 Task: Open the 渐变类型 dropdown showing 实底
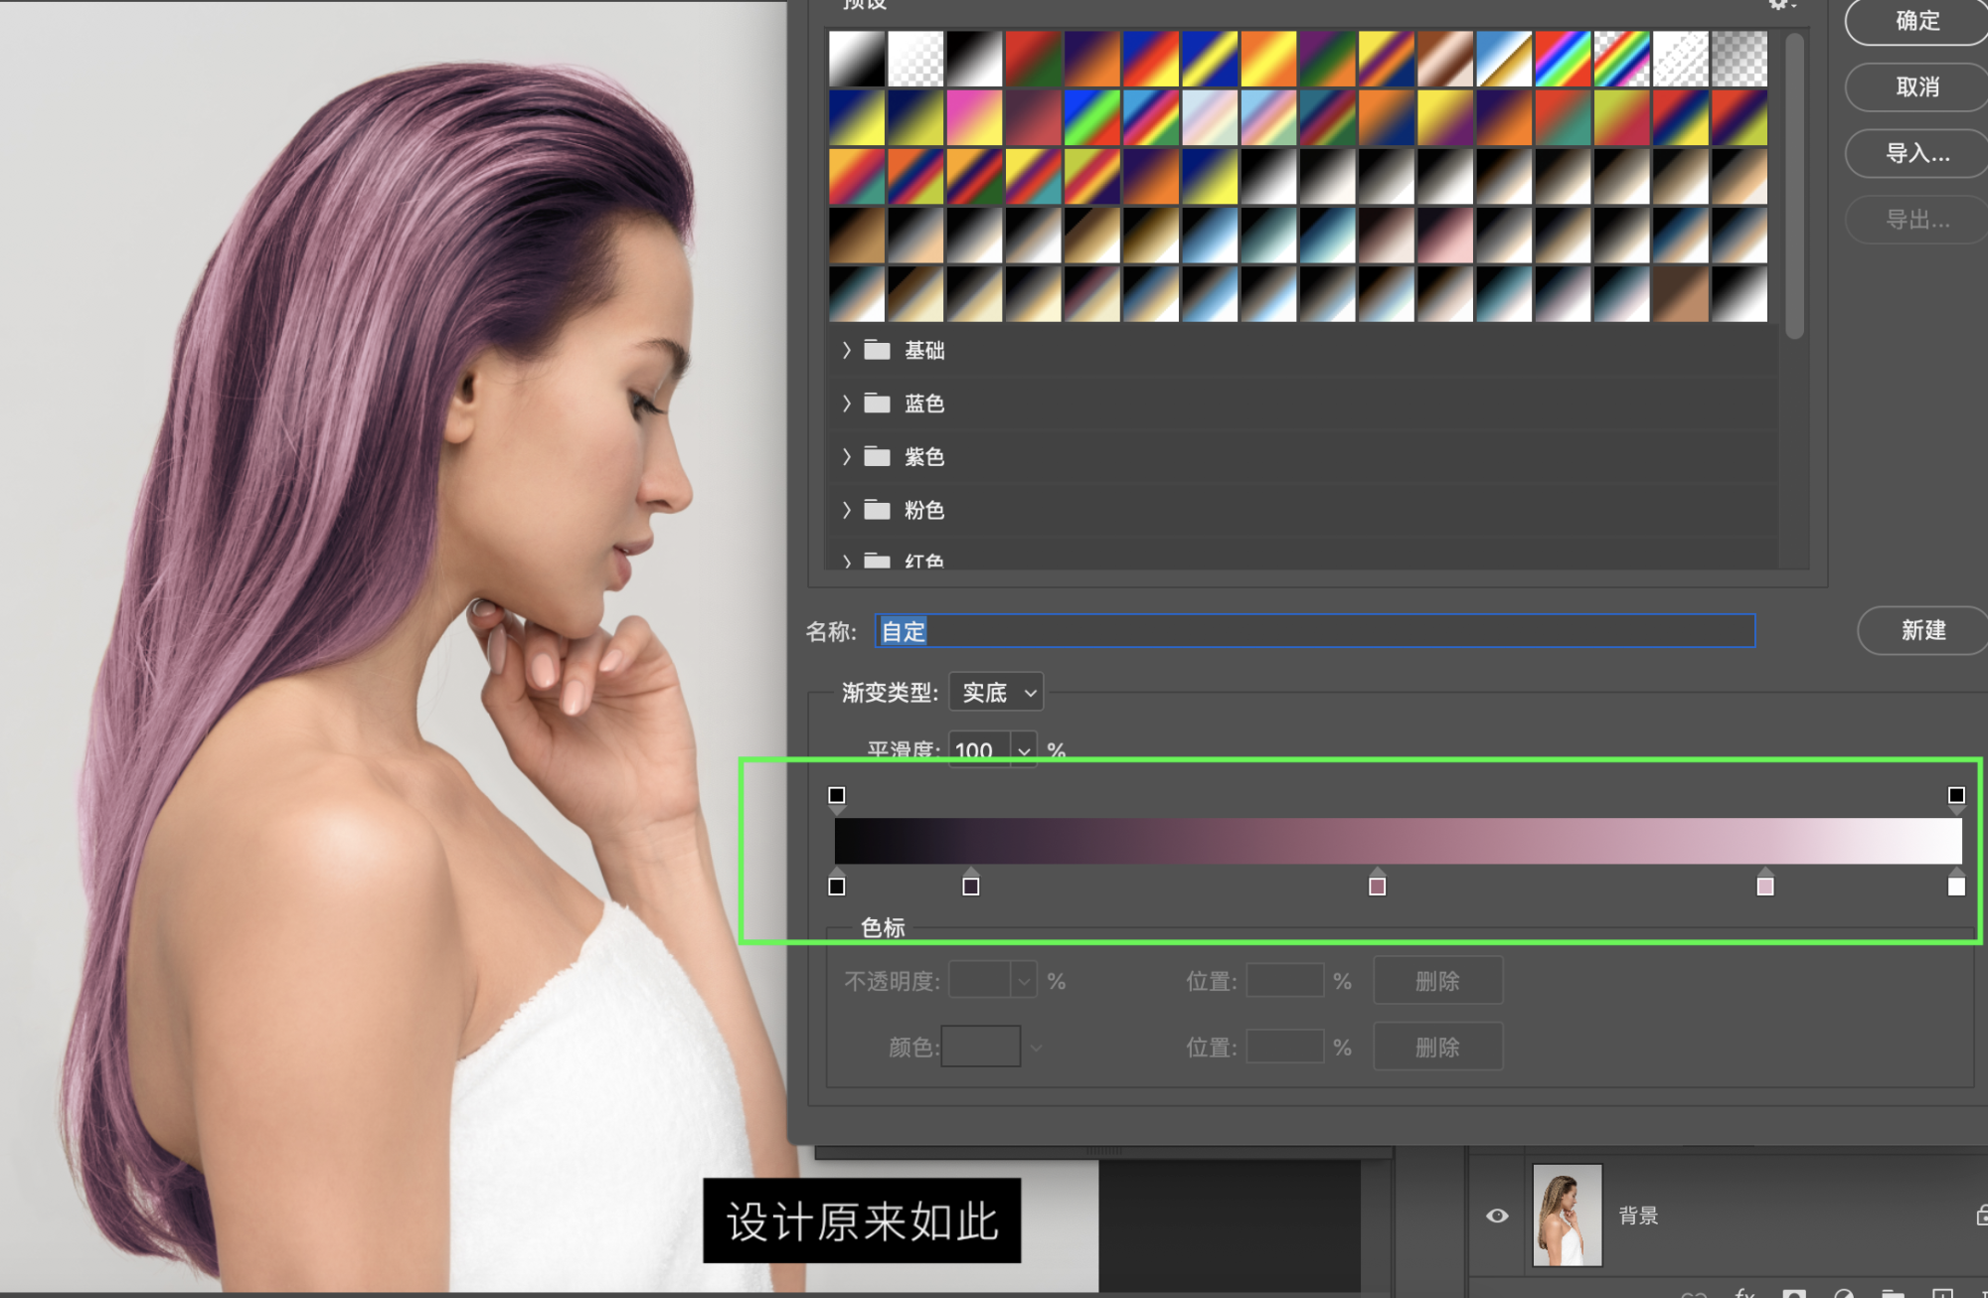[996, 692]
